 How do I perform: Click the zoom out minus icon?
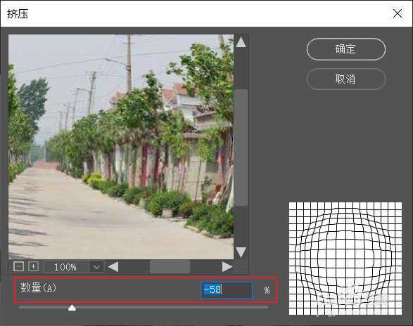point(19,266)
